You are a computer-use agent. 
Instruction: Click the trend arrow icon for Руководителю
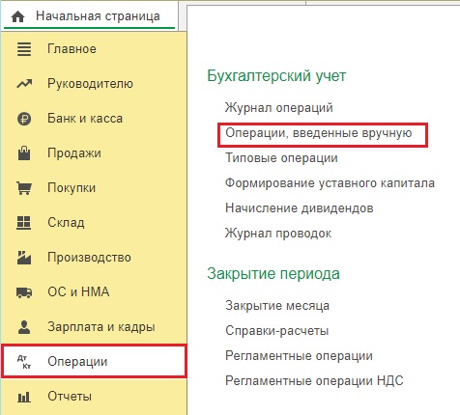[24, 84]
